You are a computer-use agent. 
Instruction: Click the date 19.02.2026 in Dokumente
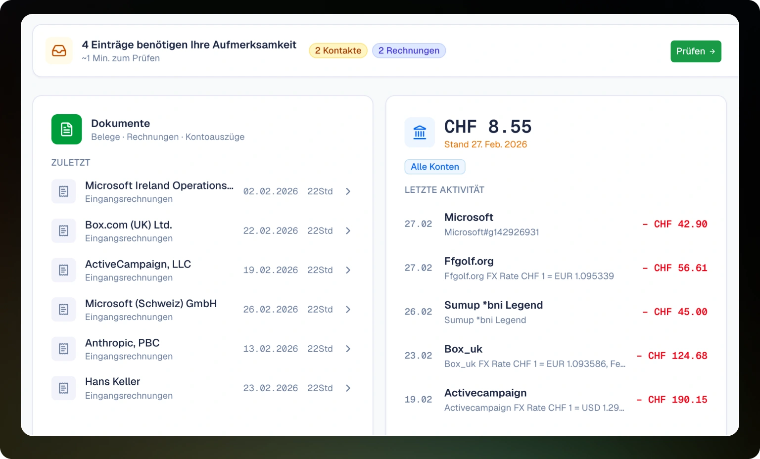(x=271, y=270)
